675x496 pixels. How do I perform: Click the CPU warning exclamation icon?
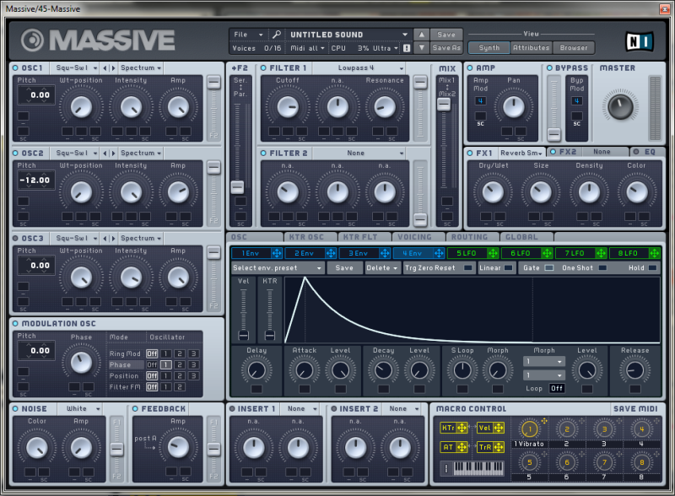(407, 48)
